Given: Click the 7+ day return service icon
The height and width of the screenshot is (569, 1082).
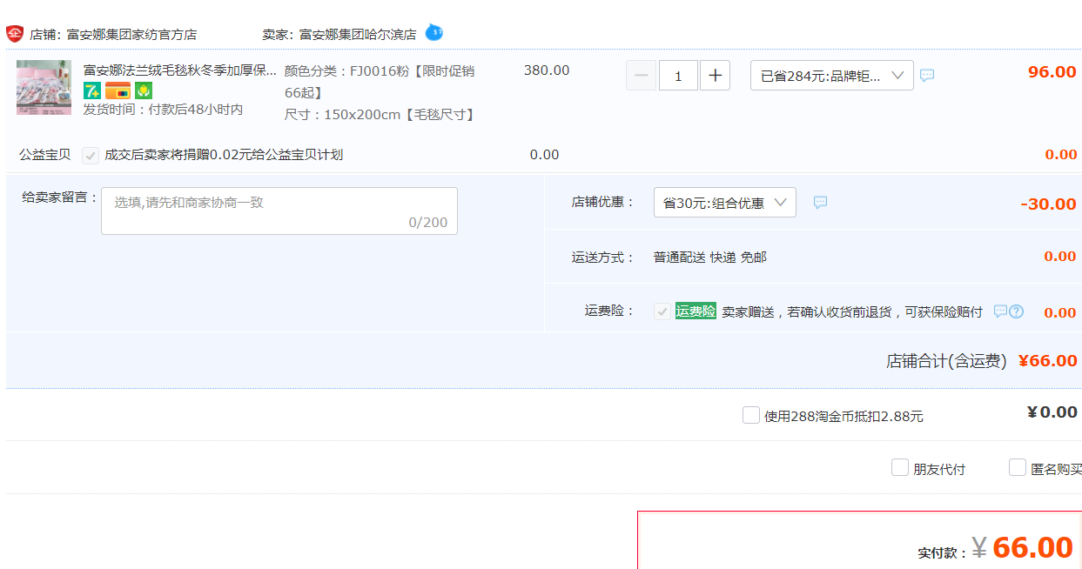Looking at the screenshot, I should 92,90.
